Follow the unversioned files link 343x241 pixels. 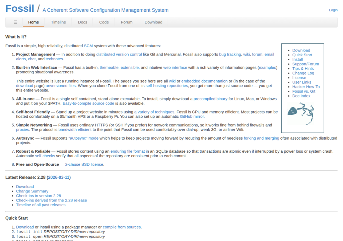point(61,85)
